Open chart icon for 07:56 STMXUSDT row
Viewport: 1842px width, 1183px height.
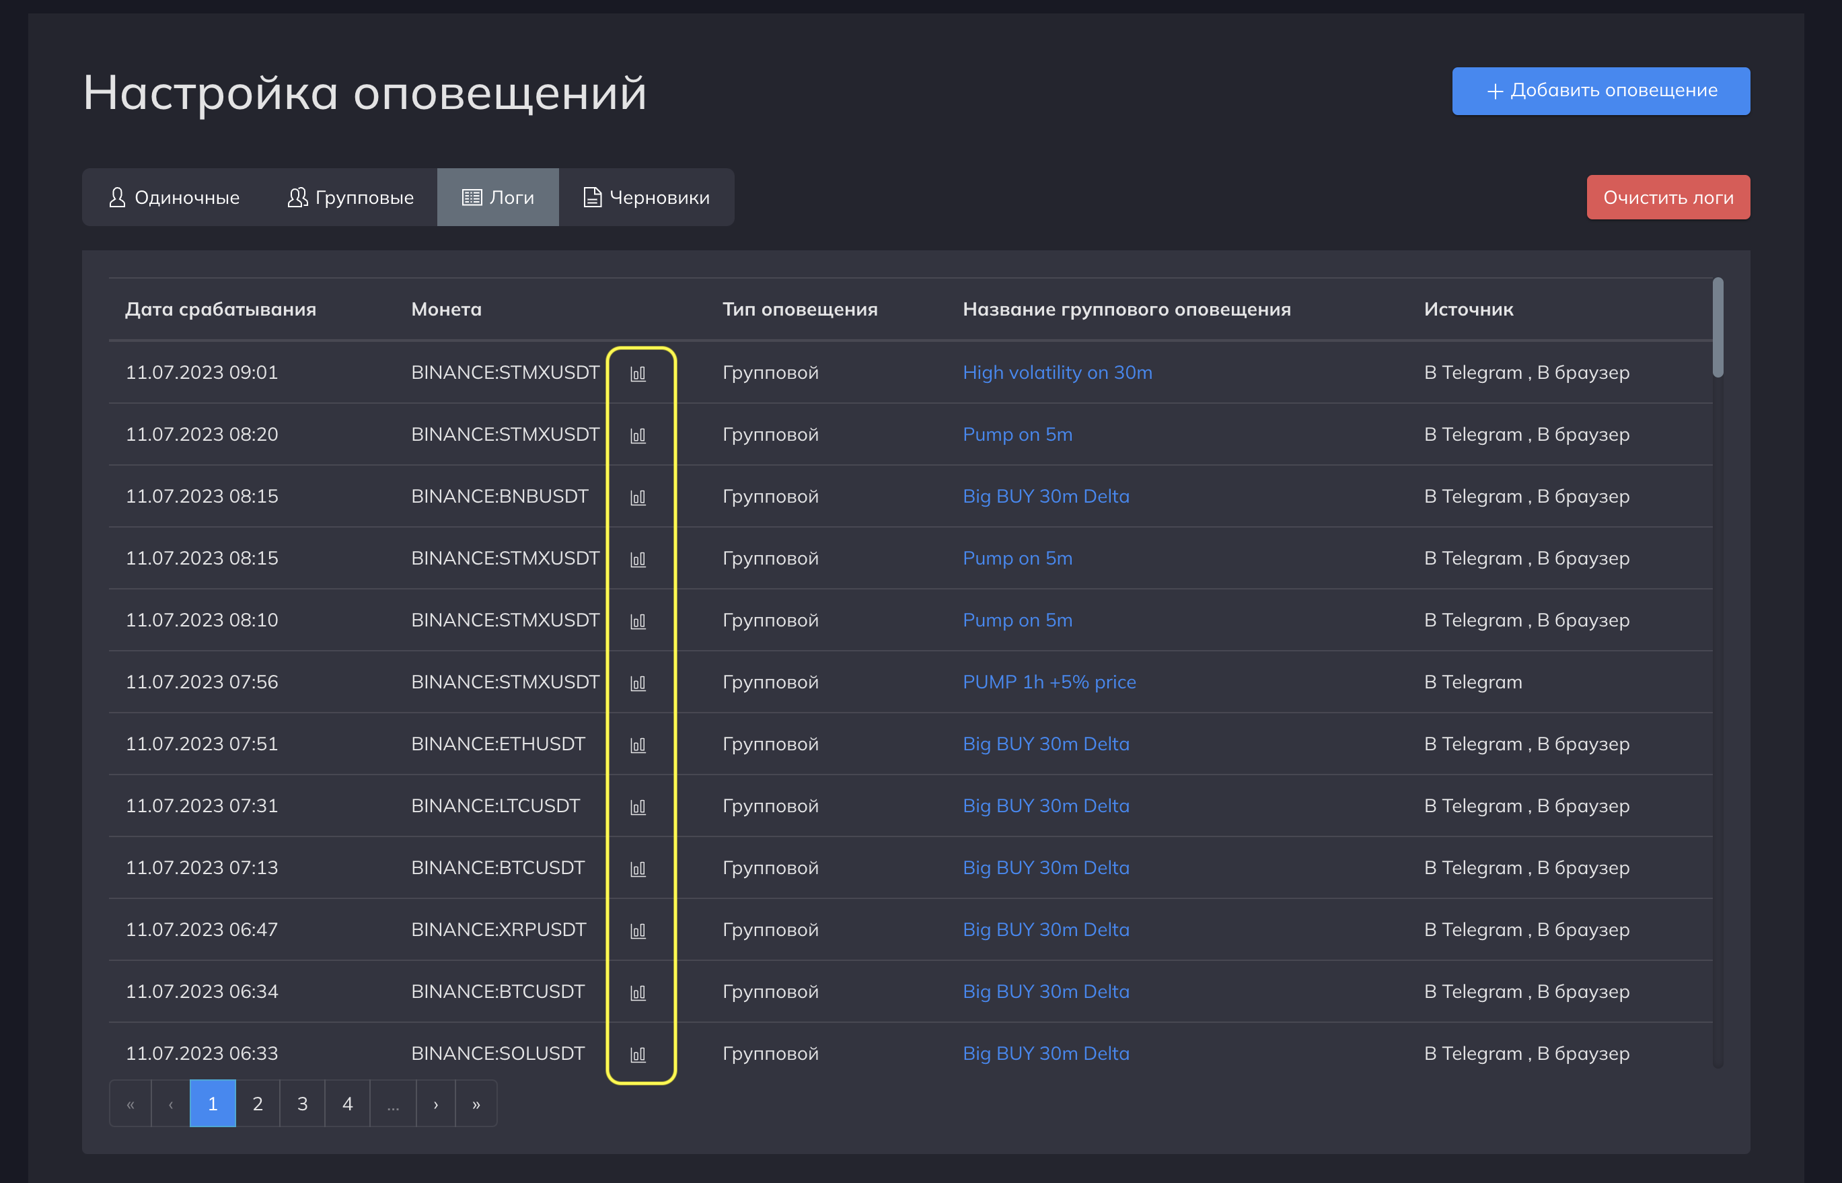click(638, 683)
